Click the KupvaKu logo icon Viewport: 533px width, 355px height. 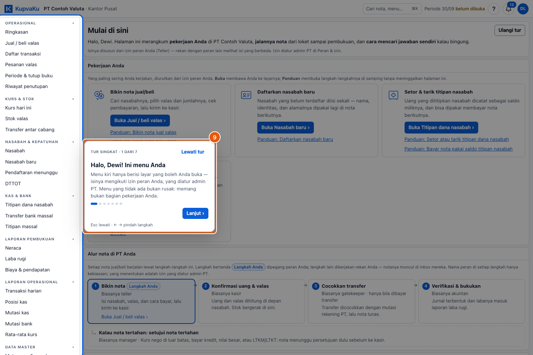(9, 9)
